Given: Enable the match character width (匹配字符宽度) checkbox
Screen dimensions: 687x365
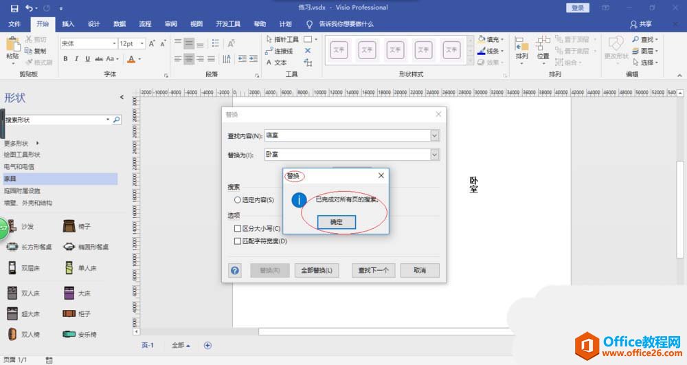Looking at the screenshot, I should click(x=238, y=241).
